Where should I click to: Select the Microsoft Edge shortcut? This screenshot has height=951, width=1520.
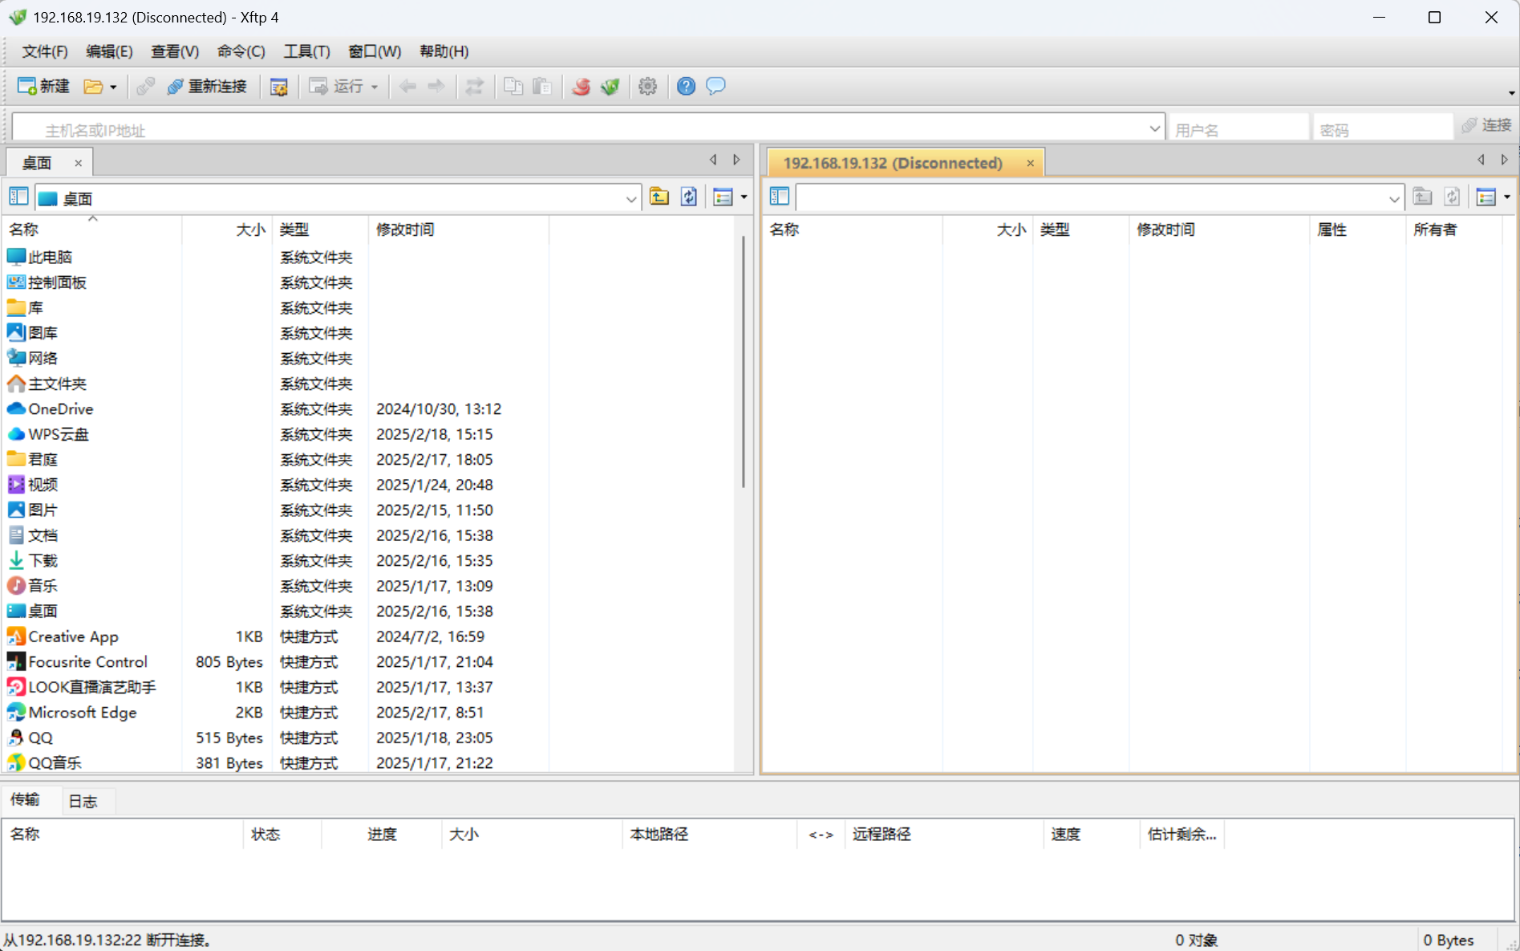[277, 713]
